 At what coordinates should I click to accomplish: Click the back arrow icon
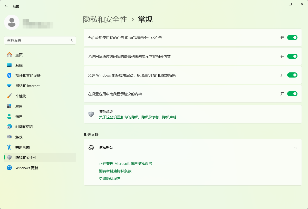[6, 6]
